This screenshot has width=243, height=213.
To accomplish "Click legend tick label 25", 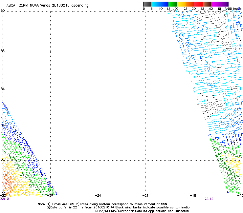I will (186, 9).
